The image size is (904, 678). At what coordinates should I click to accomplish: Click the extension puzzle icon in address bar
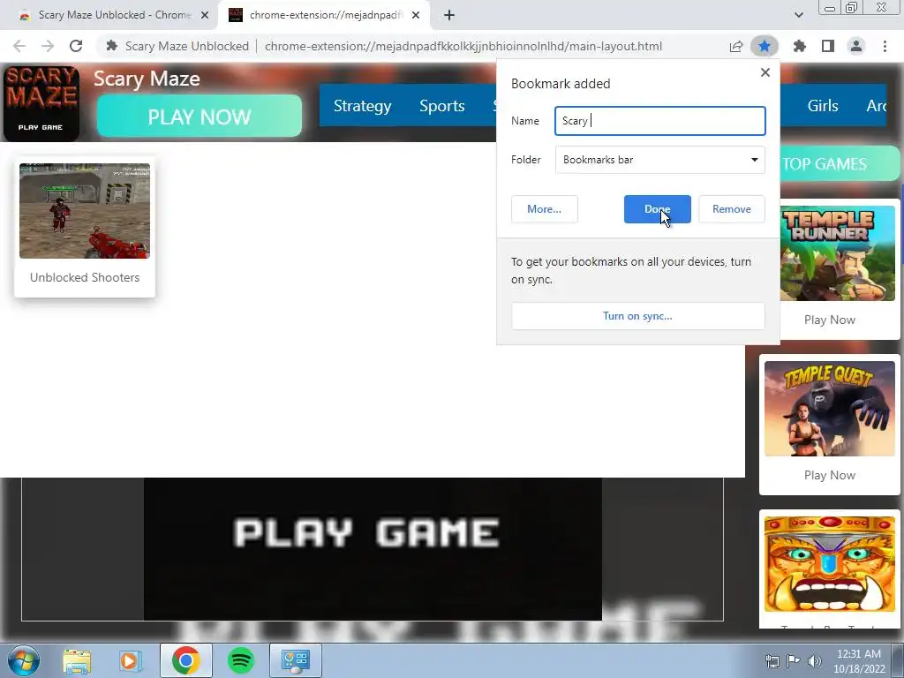(112, 46)
